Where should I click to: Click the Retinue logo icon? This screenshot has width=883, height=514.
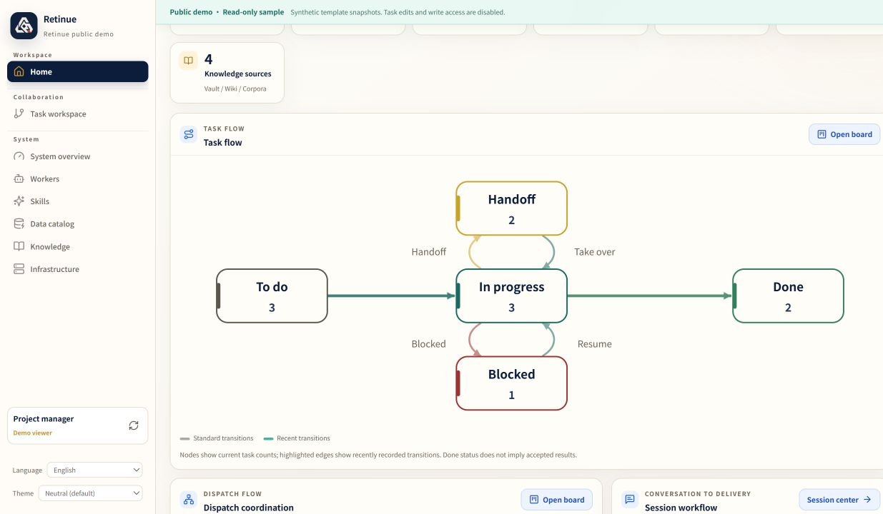pos(24,26)
